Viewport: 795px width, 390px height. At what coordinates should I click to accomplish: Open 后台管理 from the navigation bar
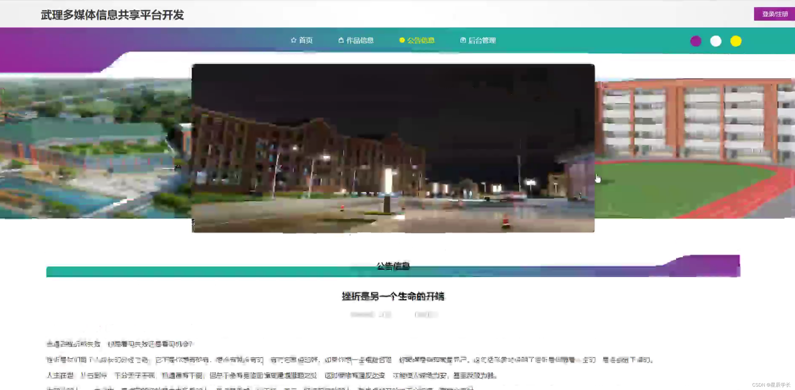click(482, 40)
